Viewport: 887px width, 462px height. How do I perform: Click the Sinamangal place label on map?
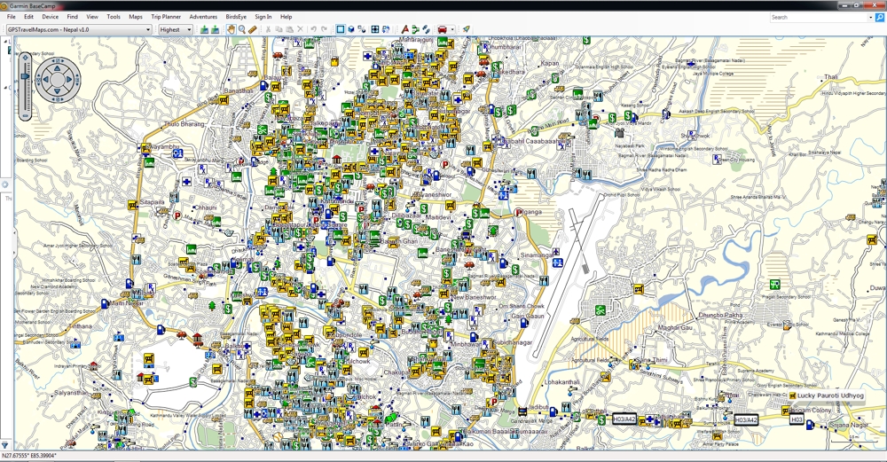[537, 255]
